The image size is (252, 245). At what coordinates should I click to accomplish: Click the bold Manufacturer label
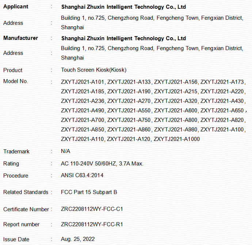[20, 38]
